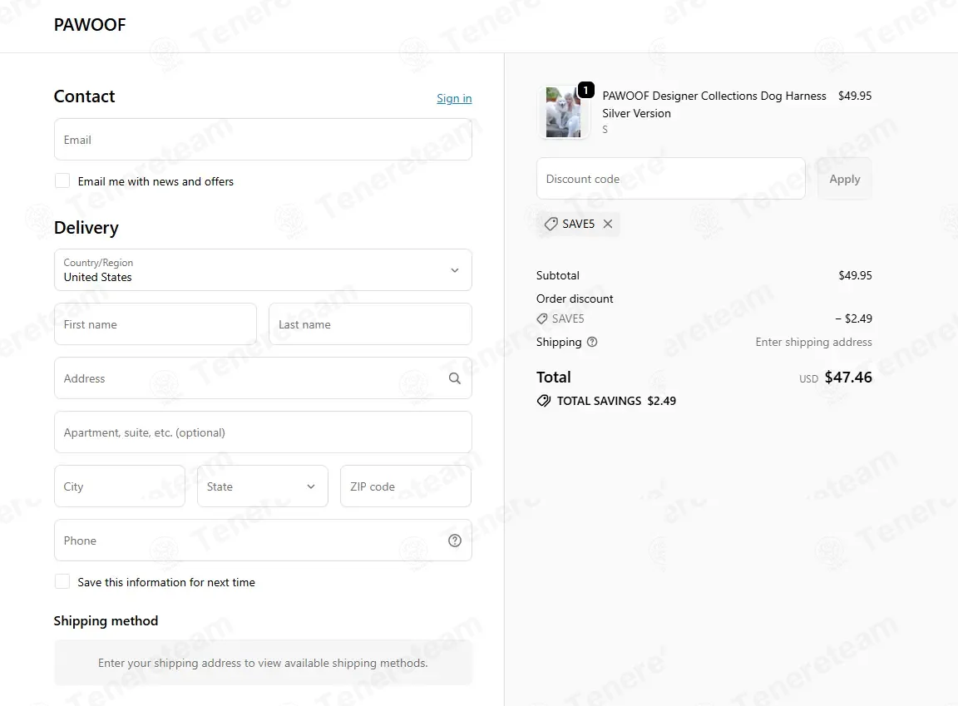This screenshot has height=706, width=958.
Task: Focus the ZIP code field
Action: pos(406,486)
